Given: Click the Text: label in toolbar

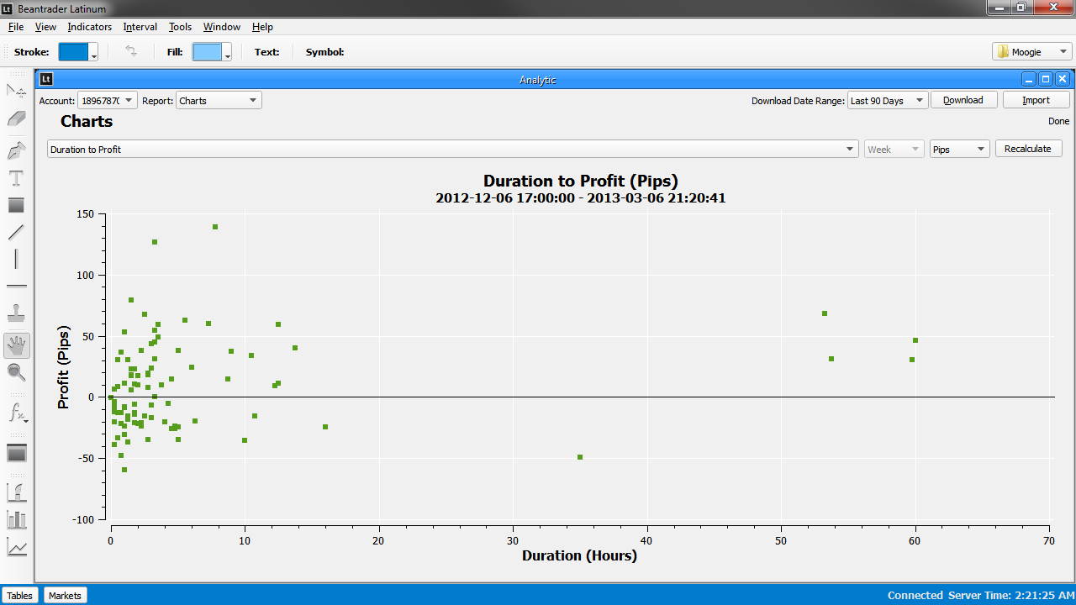Looking at the screenshot, I should pos(267,52).
